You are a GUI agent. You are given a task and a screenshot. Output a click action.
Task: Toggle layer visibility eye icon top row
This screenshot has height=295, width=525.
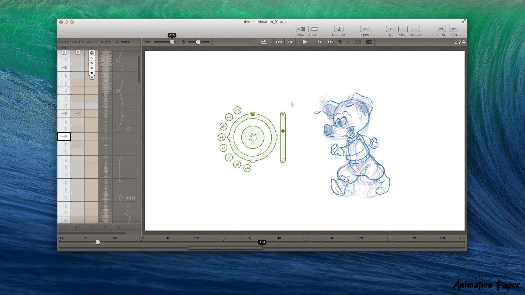(67, 42)
